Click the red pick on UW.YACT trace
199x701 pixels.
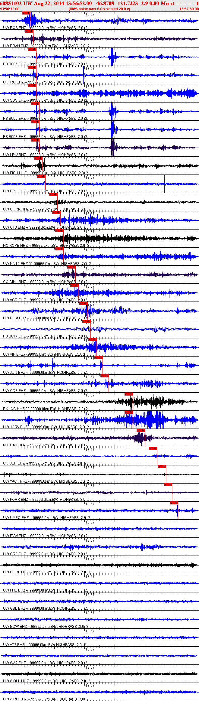pos(162,467)
